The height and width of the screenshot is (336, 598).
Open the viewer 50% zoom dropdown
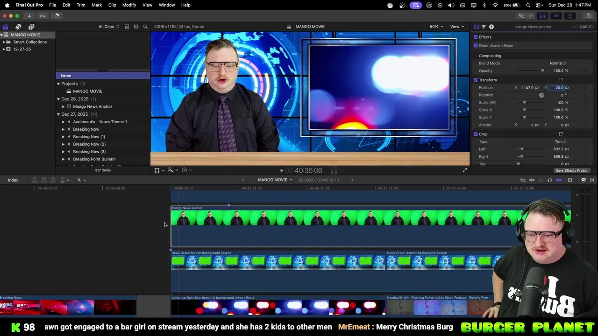436,27
